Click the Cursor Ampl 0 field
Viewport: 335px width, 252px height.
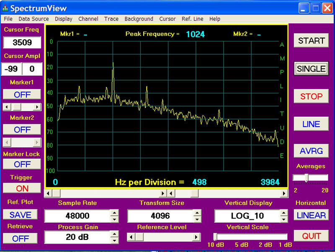coord(32,69)
